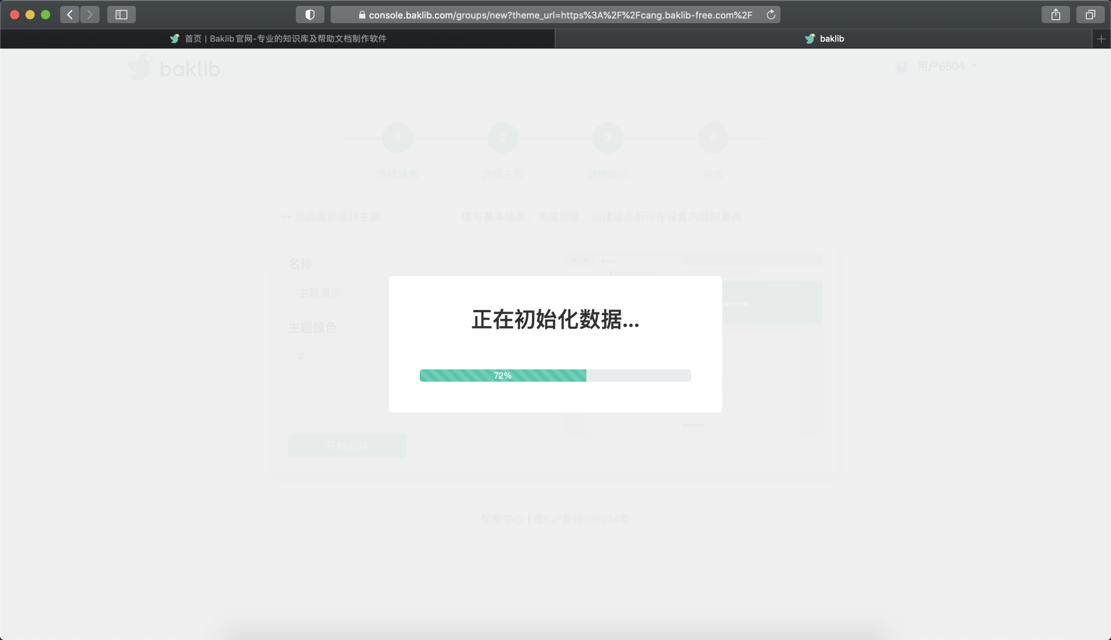Switch to the Baklib 官网 homepage tab

[277, 39]
